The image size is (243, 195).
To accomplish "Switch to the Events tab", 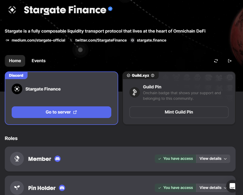I will tap(38, 61).
